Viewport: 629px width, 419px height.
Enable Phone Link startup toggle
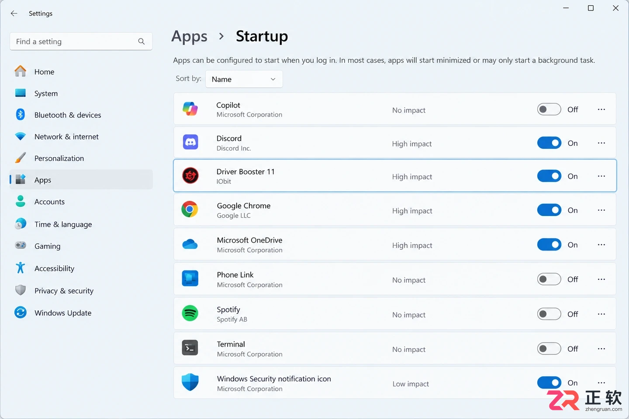(x=549, y=279)
